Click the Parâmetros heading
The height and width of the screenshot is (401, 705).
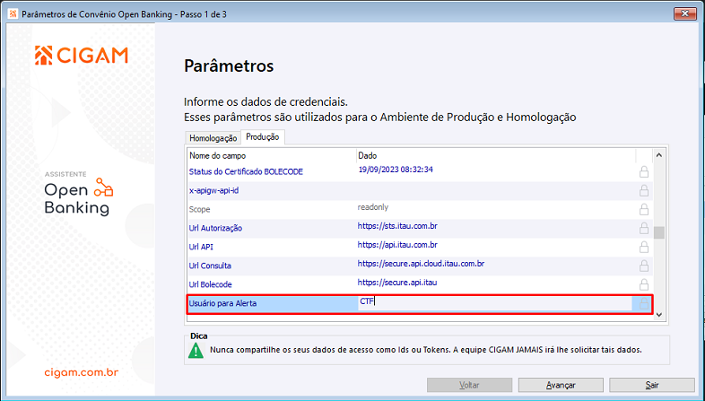pyautogui.click(x=229, y=66)
